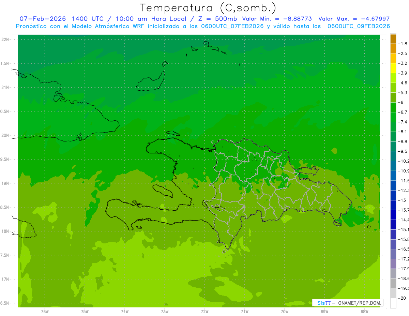Click the '70W' longitude label

pos(284,312)
